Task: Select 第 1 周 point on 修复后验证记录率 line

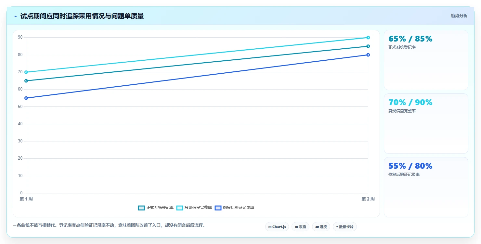Action: click(26, 98)
